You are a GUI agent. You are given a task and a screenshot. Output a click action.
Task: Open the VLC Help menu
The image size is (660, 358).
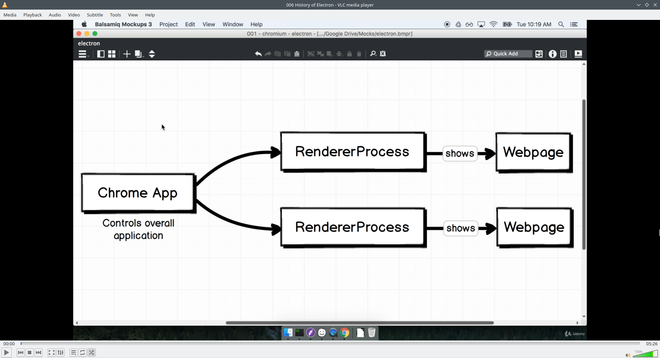pyautogui.click(x=150, y=15)
